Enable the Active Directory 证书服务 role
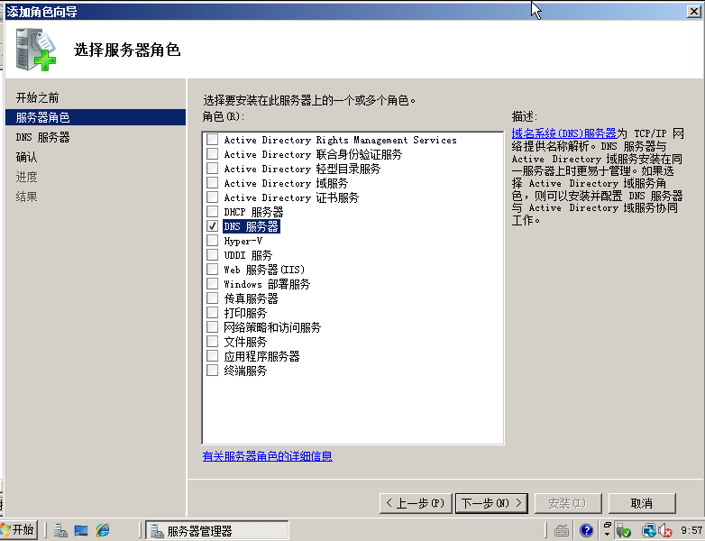 [x=212, y=197]
